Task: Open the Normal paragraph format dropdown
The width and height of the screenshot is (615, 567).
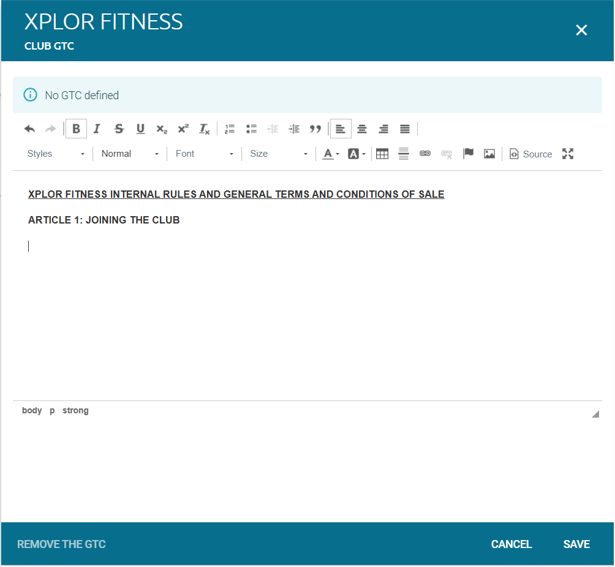Action: (130, 154)
